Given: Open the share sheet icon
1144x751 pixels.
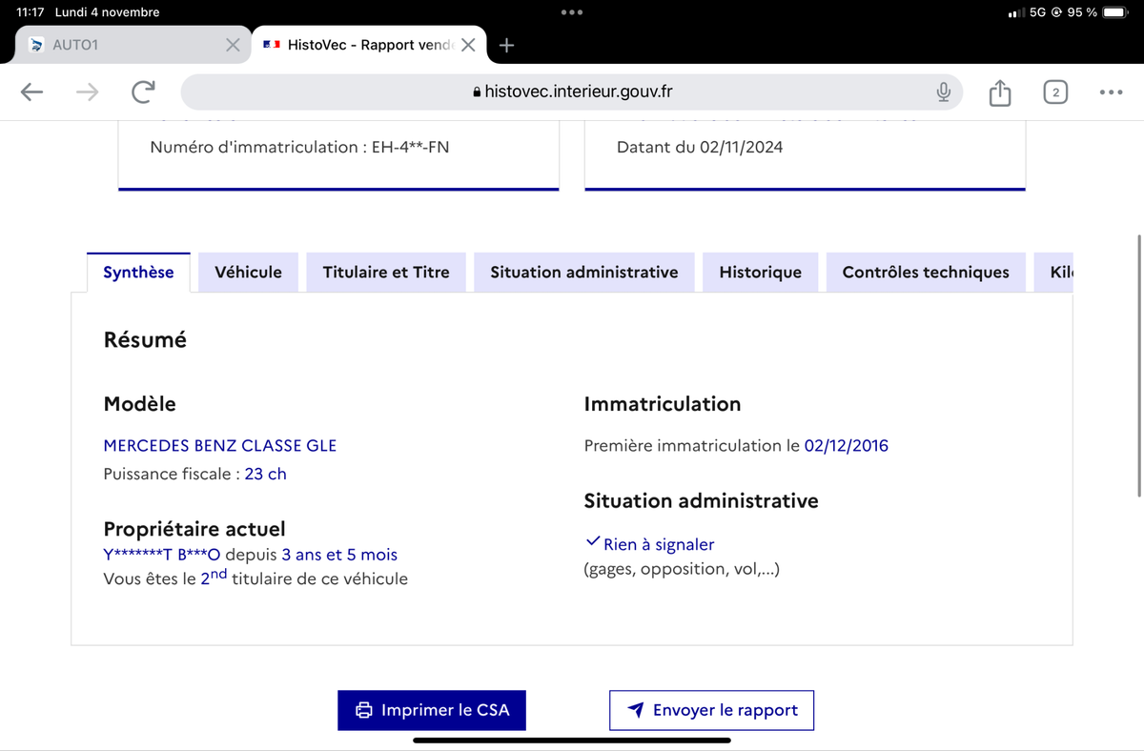Looking at the screenshot, I should (x=998, y=91).
